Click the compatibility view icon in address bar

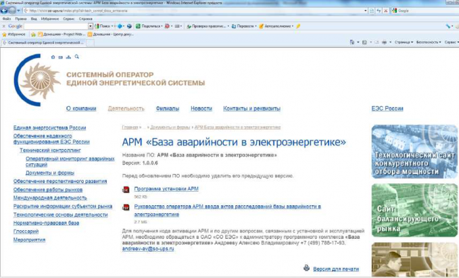[x=372, y=11]
